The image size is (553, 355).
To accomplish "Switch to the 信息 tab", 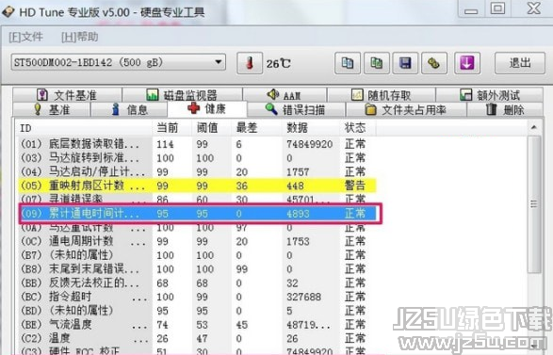I will click(129, 109).
